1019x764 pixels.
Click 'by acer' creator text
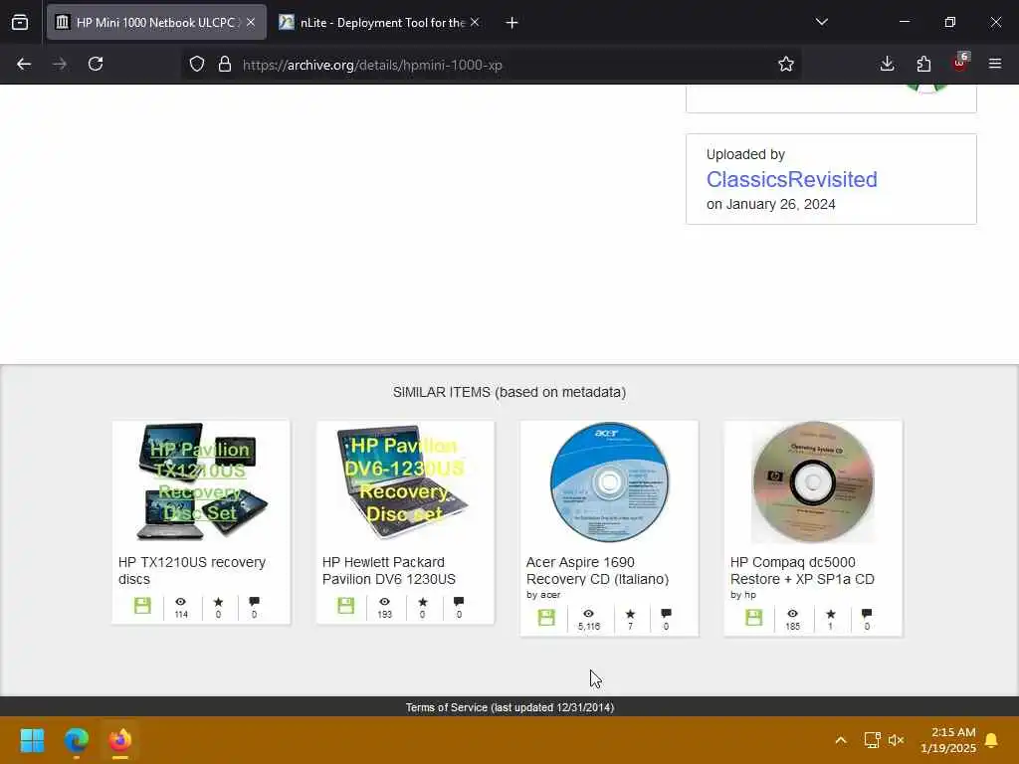543,595
